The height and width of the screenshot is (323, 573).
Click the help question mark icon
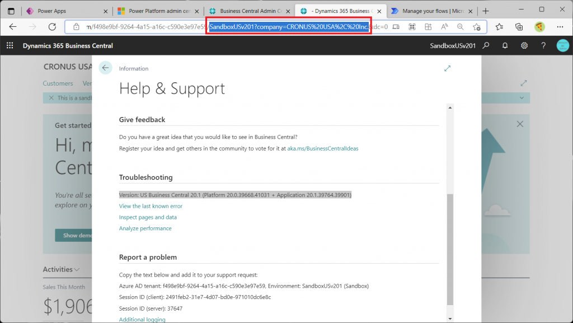543,46
